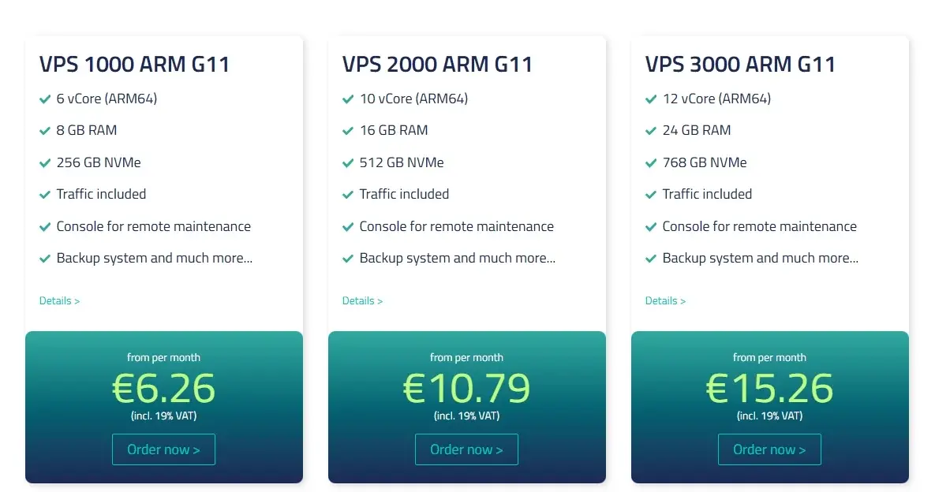The height and width of the screenshot is (492, 935).
Task: Open Details link for VPS 2000 ARM G11
Action: point(362,301)
